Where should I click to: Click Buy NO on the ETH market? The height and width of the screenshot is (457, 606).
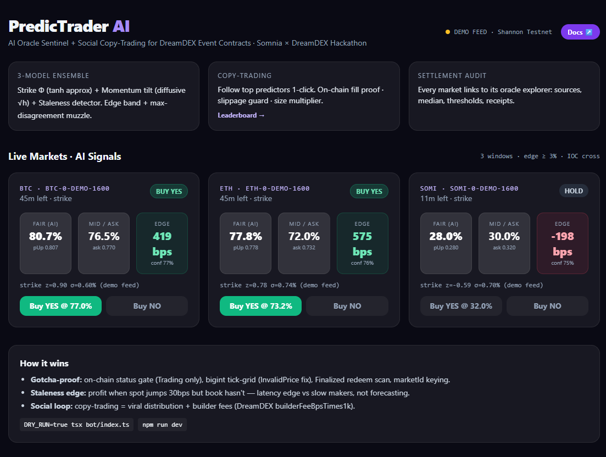point(347,306)
